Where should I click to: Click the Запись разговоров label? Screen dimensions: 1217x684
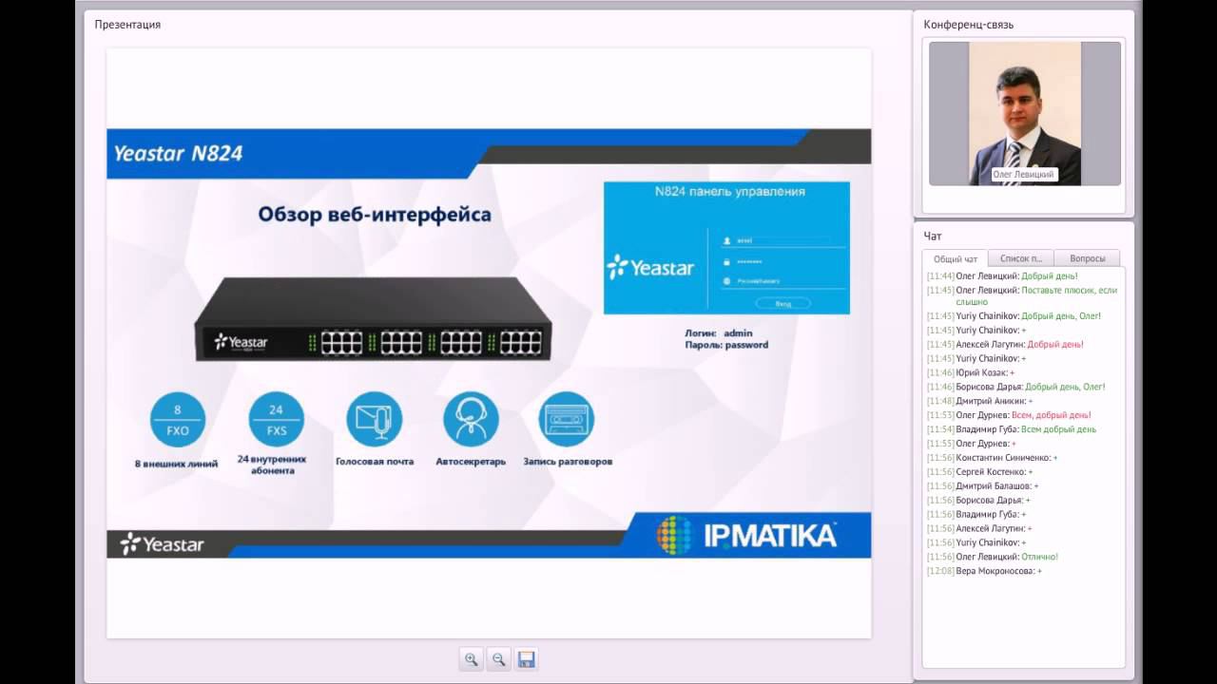[568, 462]
